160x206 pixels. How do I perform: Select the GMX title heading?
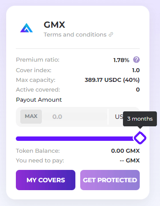[54, 25]
